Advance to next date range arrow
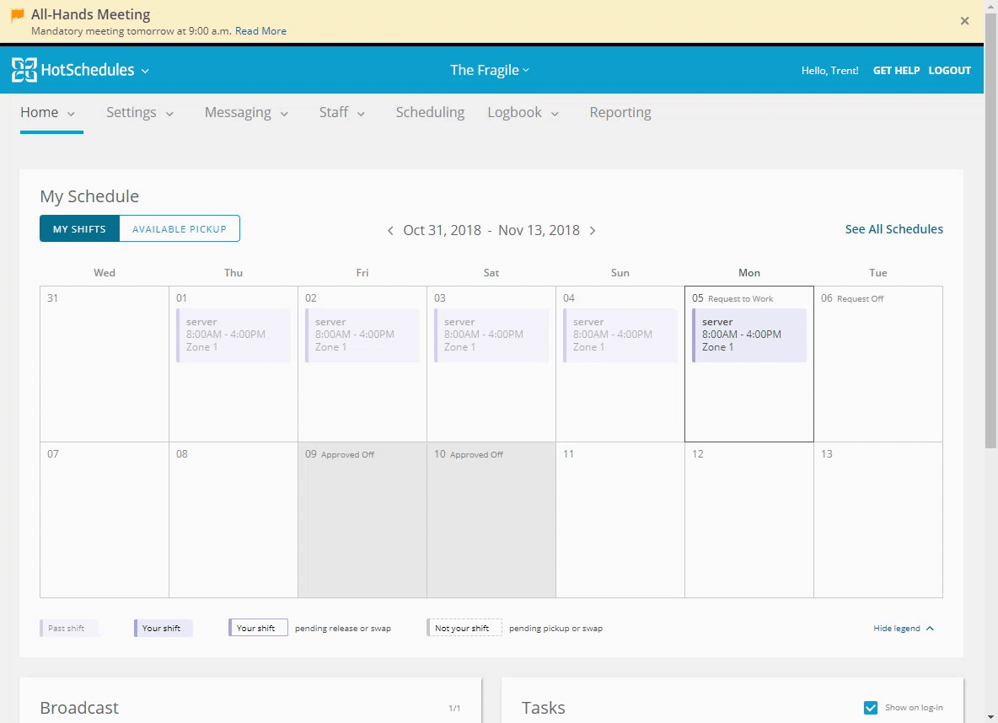This screenshot has width=998, height=723. pos(593,231)
